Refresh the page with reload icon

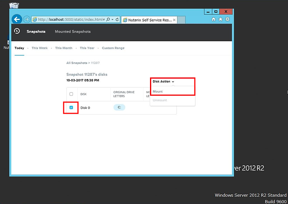coord(117,19)
